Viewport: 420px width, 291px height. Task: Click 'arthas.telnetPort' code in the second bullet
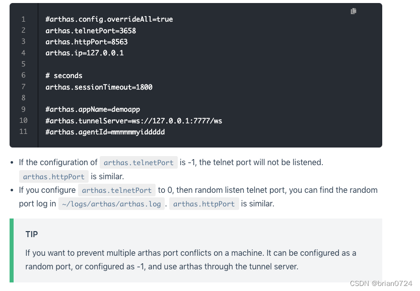pos(117,190)
